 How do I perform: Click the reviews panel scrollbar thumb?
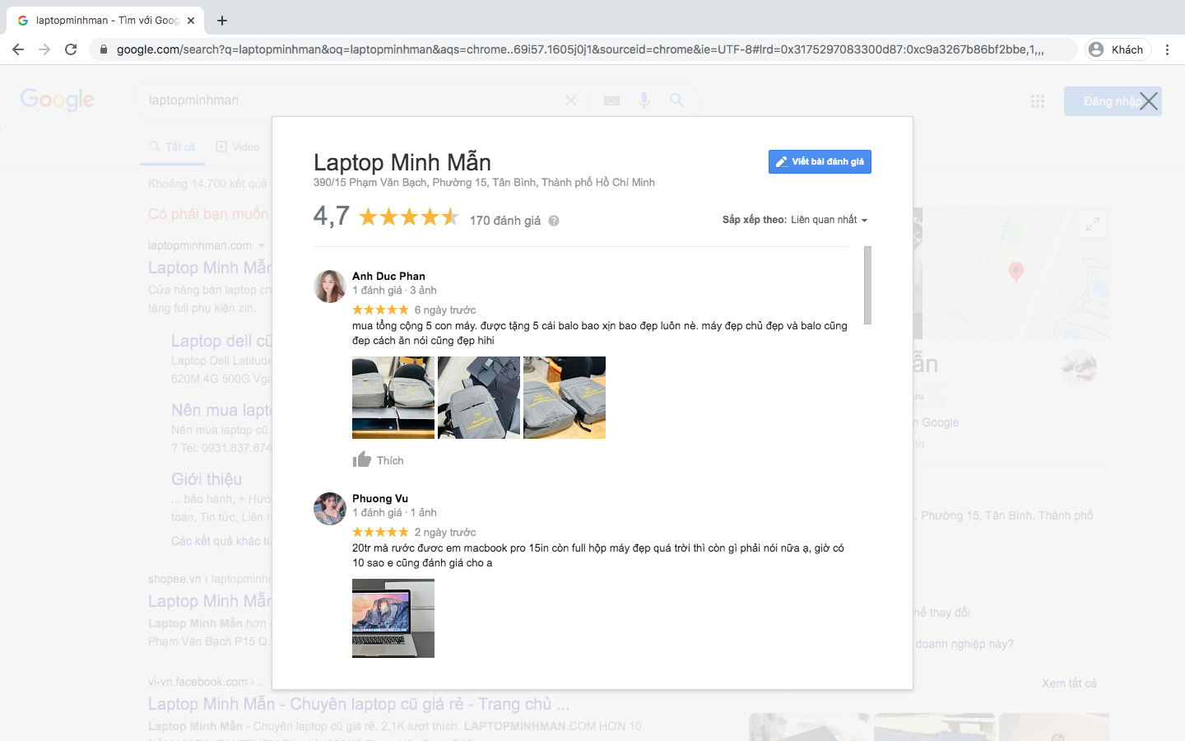click(x=867, y=285)
